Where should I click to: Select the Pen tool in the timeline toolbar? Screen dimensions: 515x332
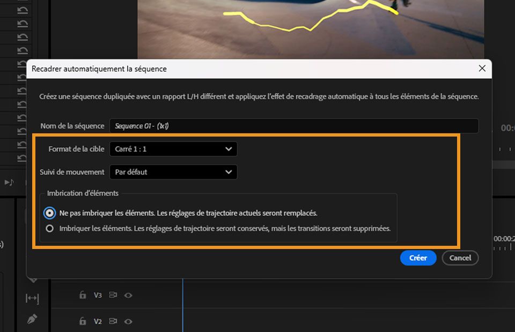[32, 318]
